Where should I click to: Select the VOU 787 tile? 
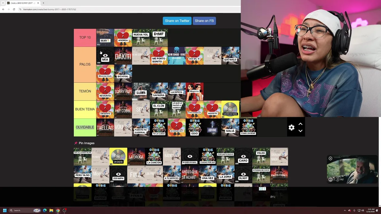coord(123,128)
